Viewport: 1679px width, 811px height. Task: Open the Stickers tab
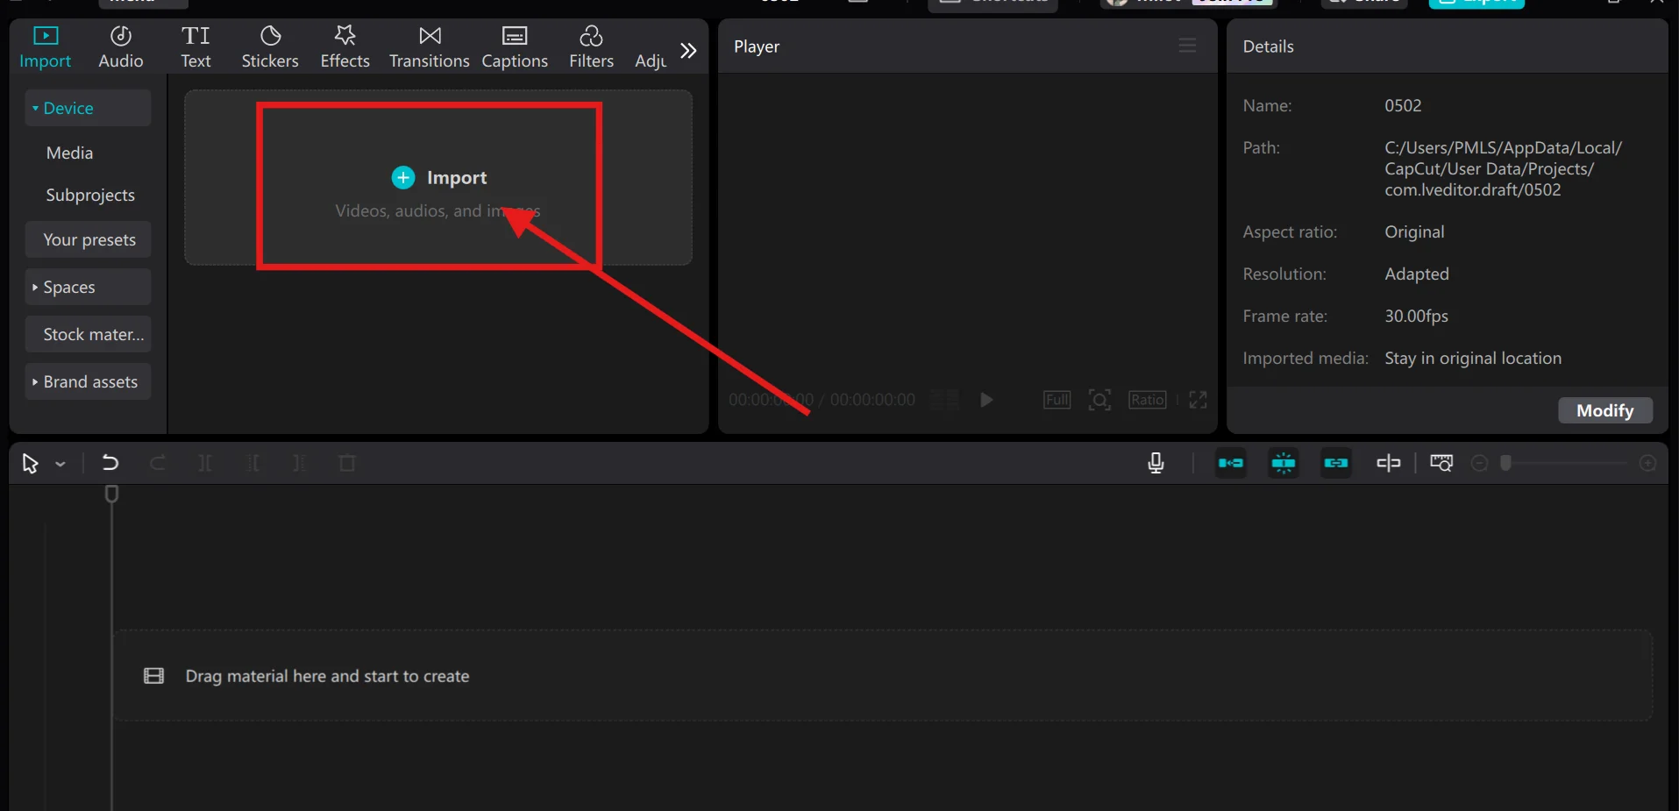tap(270, 47)
